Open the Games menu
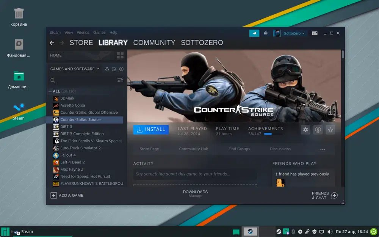 click(x=99, y=32)
